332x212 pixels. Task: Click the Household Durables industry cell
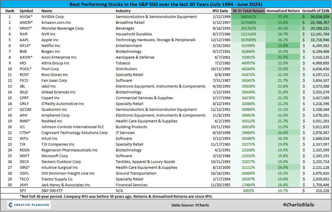134,34
